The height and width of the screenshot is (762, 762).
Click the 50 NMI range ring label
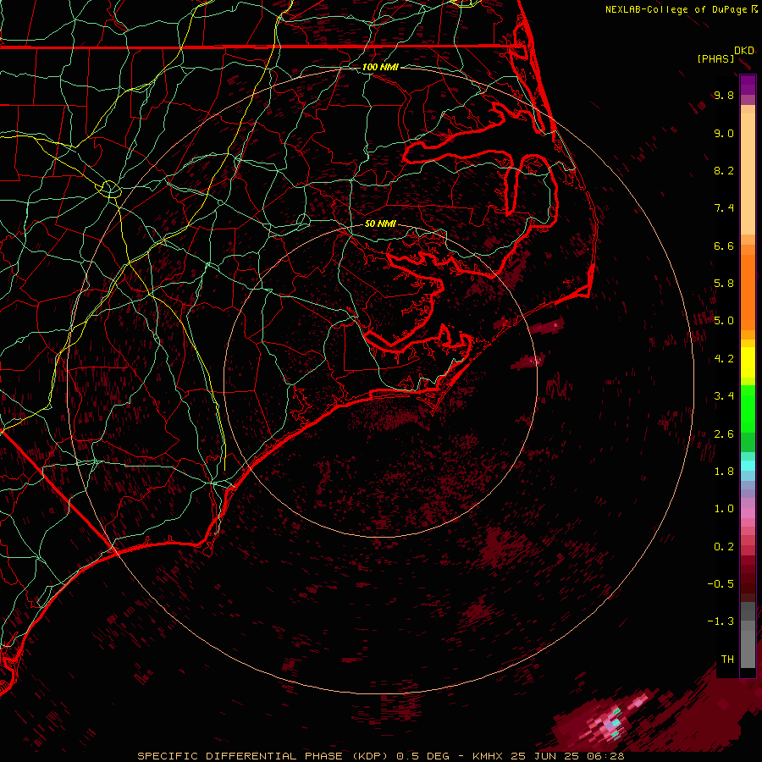[x=380, y=224]
